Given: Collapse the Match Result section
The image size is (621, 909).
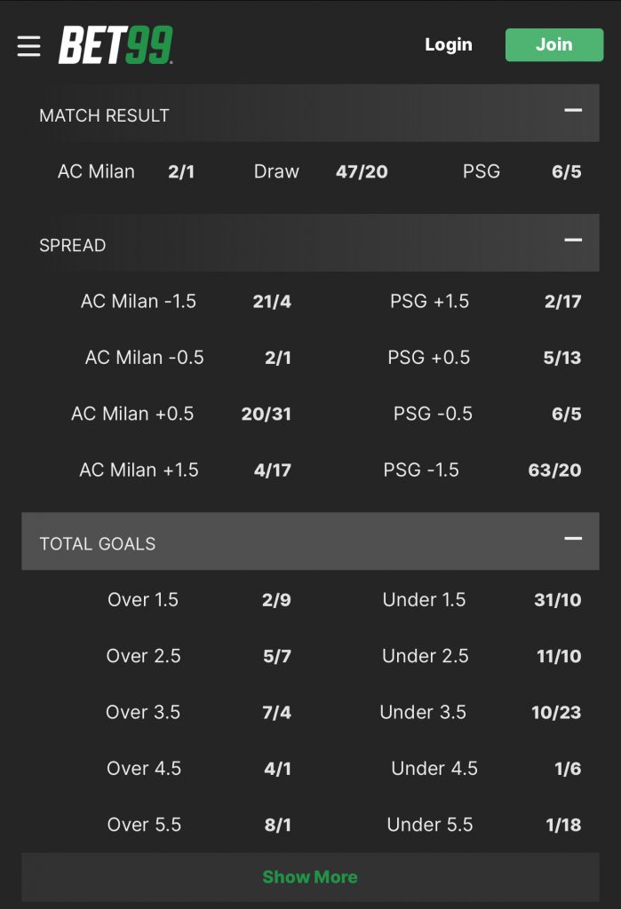Looking at the screenshot, I should (x=573, y=110).
